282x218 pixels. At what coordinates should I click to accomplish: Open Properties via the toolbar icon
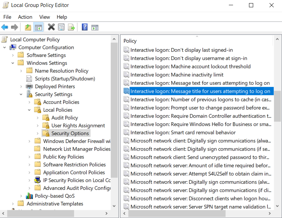[61, 27]
